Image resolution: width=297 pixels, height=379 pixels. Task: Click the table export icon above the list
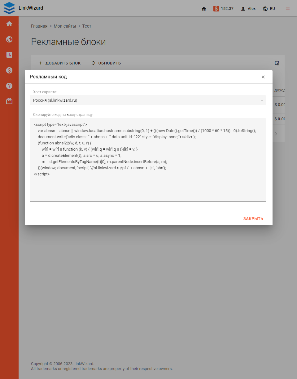pos(277,63)
